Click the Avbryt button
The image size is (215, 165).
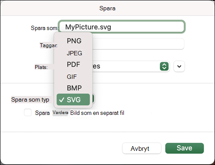pyautogui.click(x=142, y=148)
